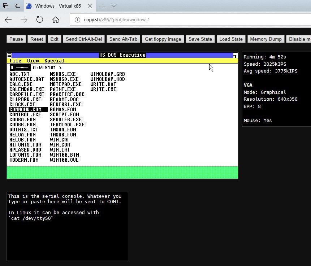Open the MS-DOS Executive system menu icon
This screenshot has height=266, width=311.
click(x=9, y=55)
